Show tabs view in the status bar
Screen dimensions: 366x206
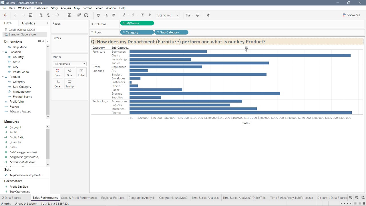pyautogui.click(x=363, y=203)
